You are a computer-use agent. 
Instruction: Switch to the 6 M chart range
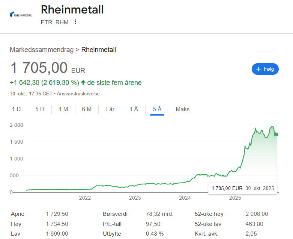(x=87, y=109)
